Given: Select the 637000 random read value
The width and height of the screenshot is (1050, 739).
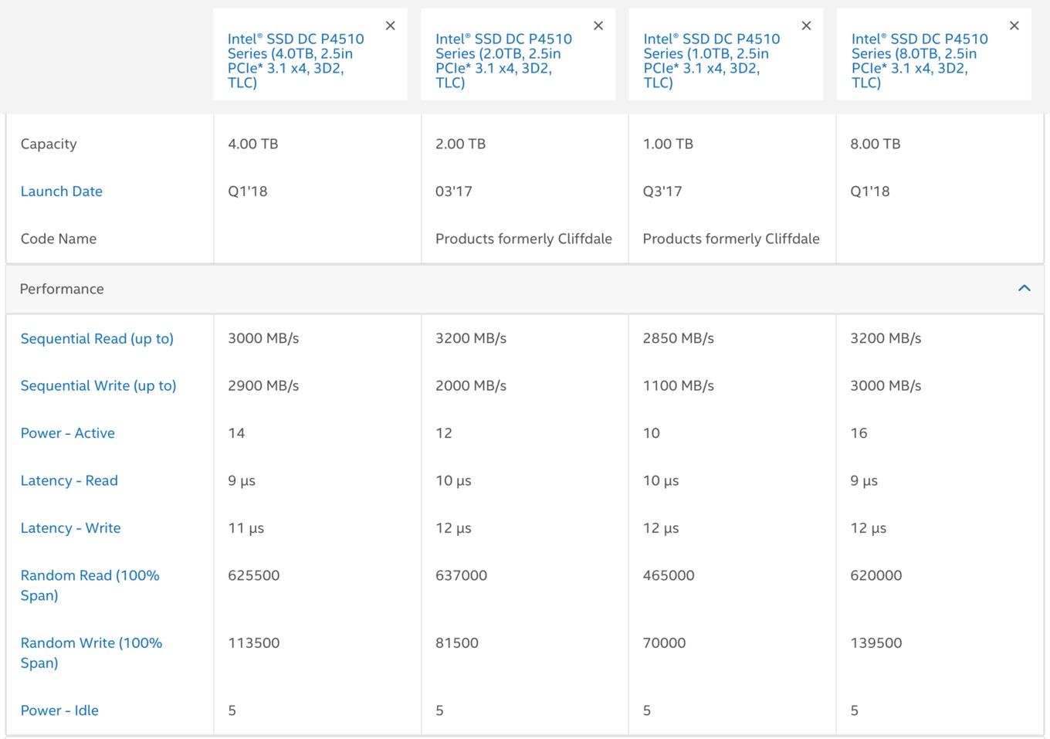Looking at the screenshot, I should point(462,575).
